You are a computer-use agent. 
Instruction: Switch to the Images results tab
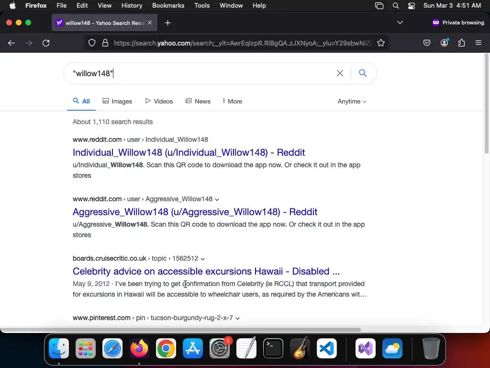pos(117,102)
